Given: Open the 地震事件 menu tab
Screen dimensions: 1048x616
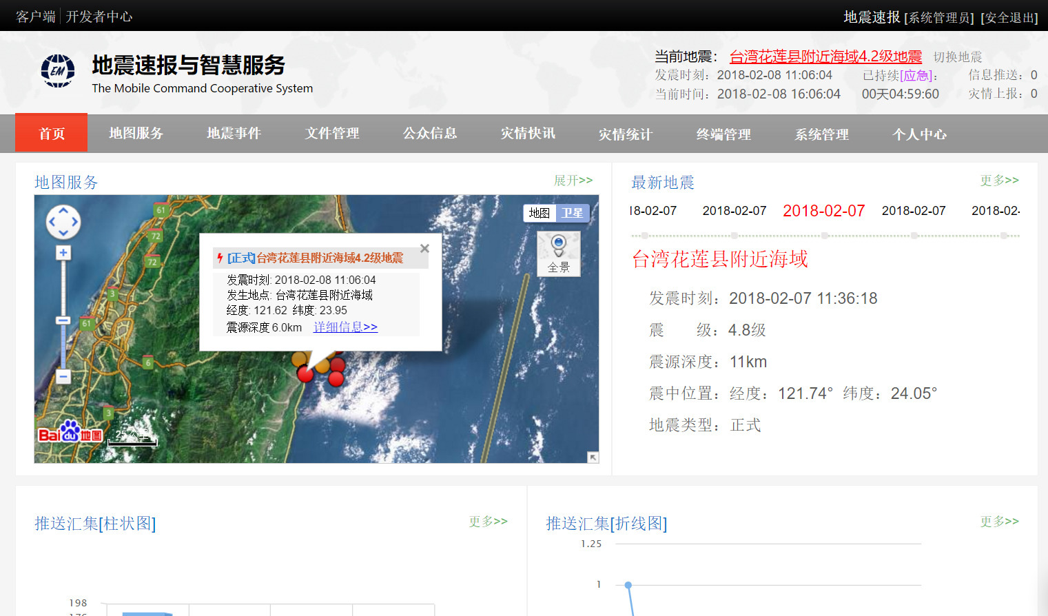Looking at the screenshot, I should [x=234, y=134].
